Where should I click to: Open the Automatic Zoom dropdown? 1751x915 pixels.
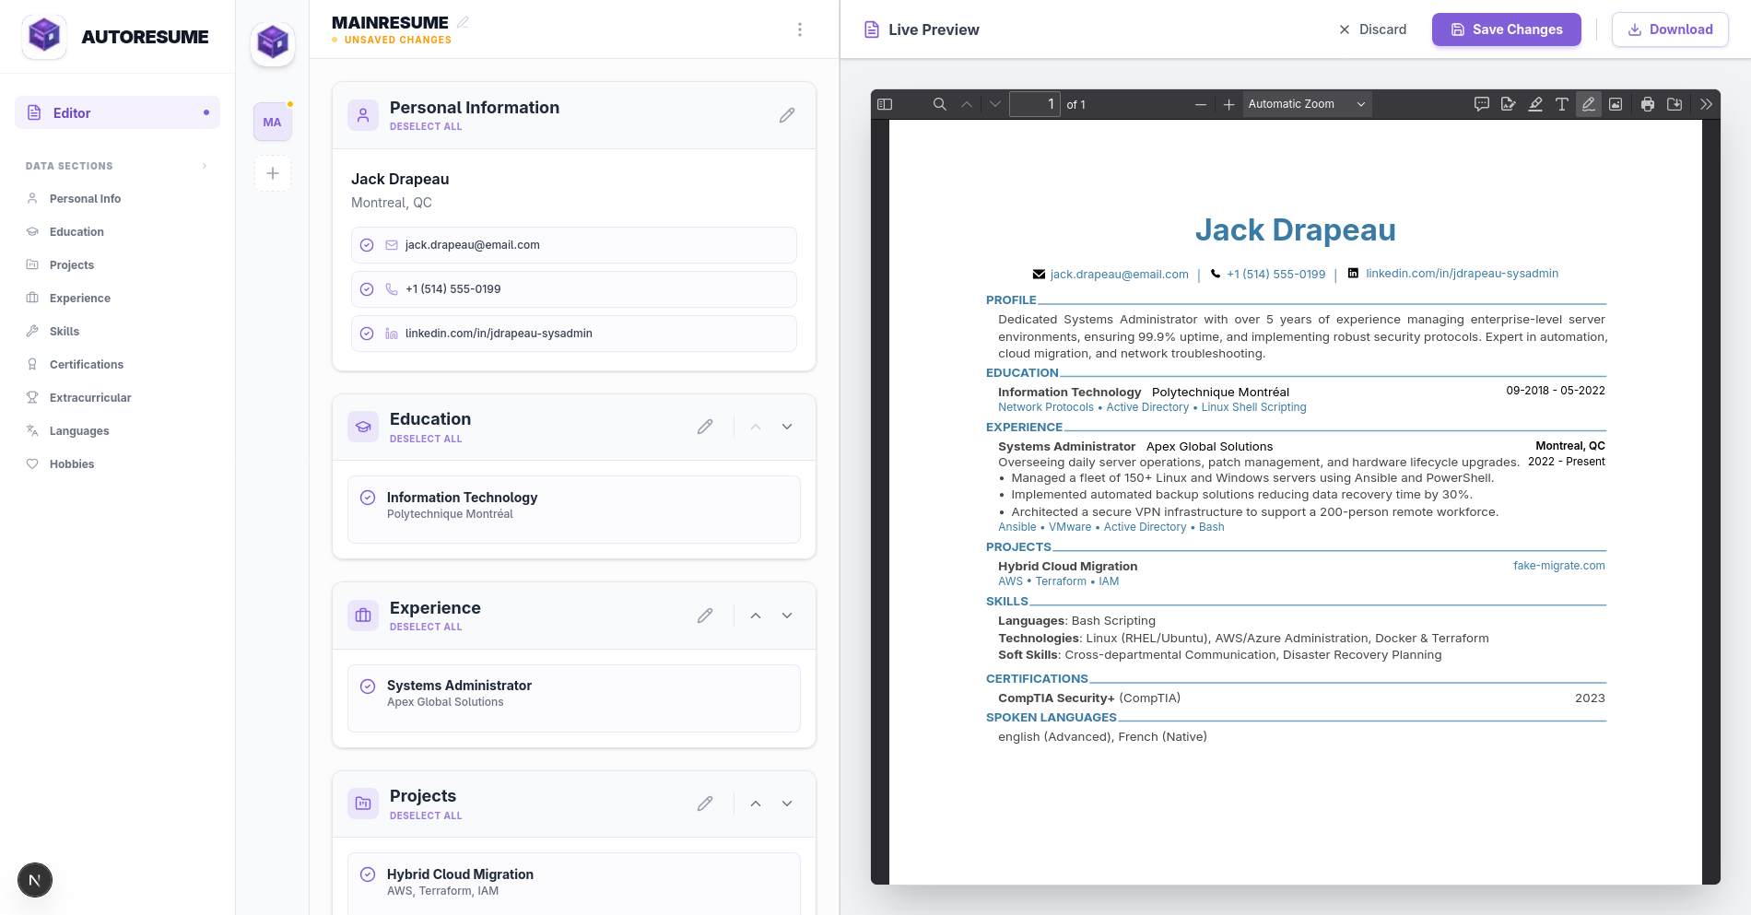1306,104
